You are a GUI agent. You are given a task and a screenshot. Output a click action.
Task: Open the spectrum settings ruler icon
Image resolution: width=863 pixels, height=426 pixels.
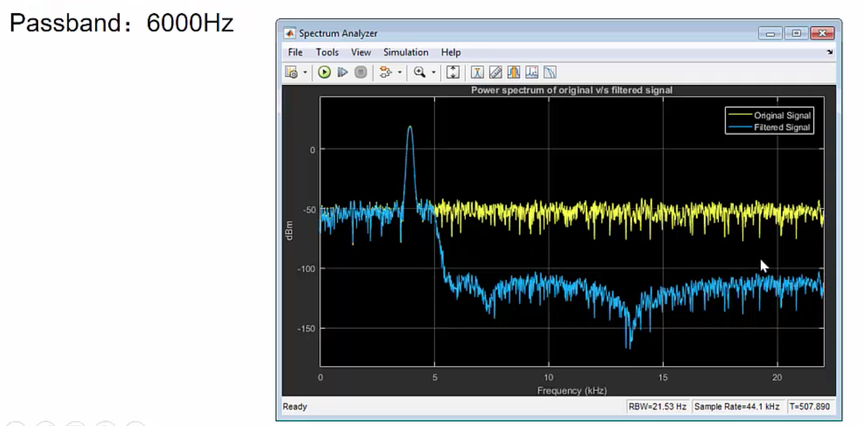tap(496, 72)
